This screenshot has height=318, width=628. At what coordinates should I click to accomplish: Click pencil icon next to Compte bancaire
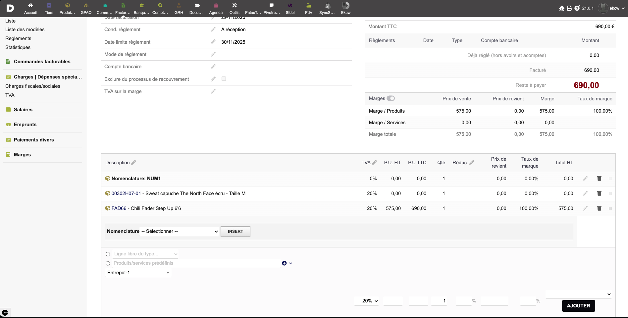point(213,67)
